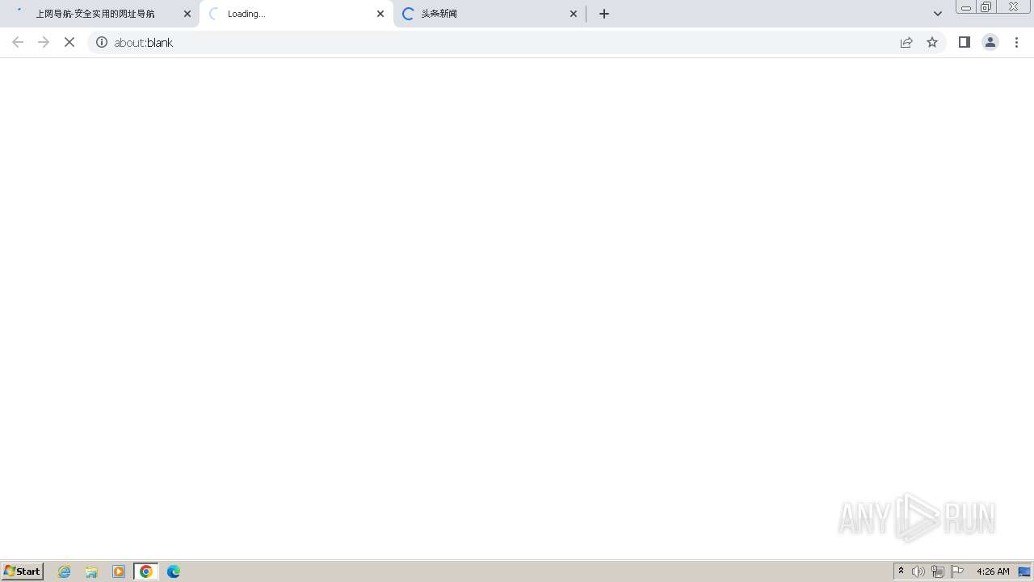
Task: Minimize the Chrome window
Action: pyautogui.click(x=966, y=7)
